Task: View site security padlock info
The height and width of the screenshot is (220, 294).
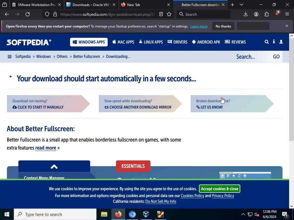Action: coord(55,14)
